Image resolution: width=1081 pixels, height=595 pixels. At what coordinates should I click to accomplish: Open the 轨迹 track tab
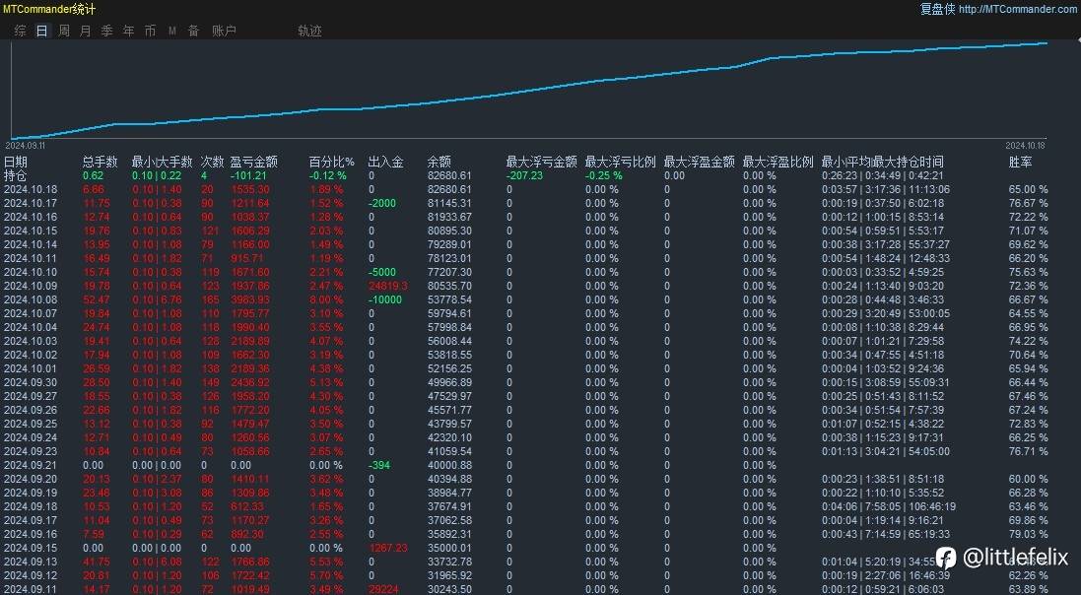click(309, 31)
